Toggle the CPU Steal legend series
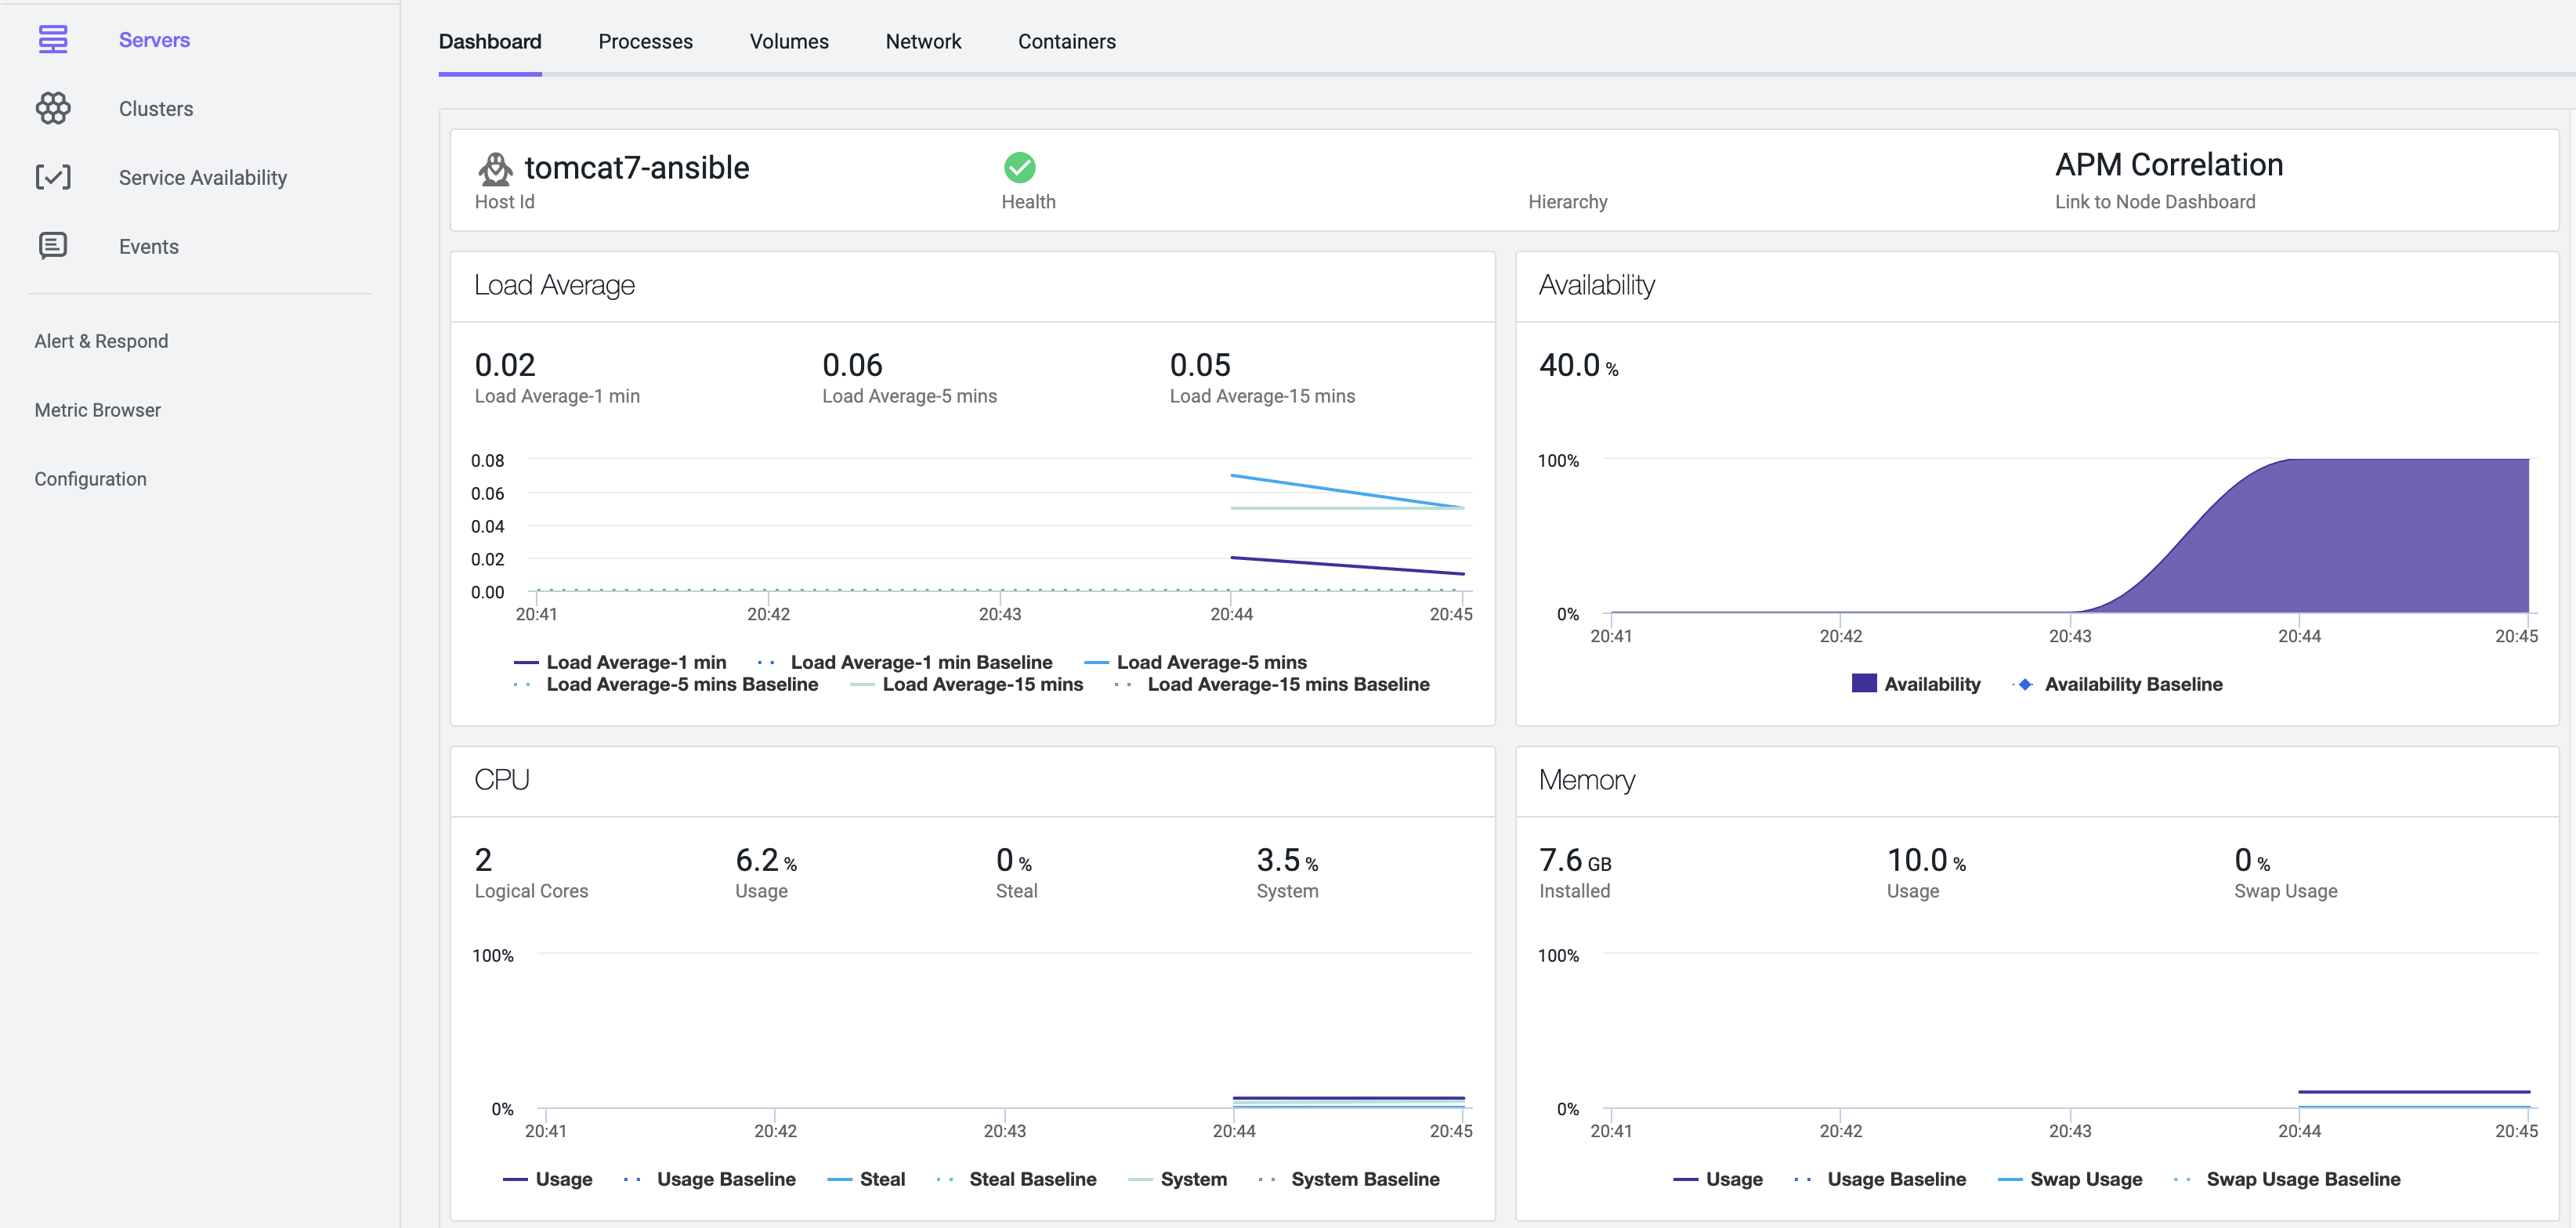The image size is (2576, 1228). [881, 1179]
